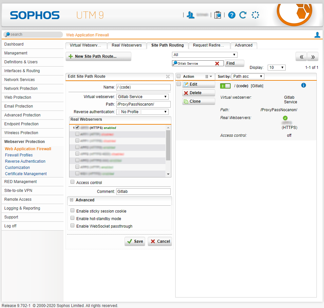The width and height of the screenshot is (324, 308).
Task: Click the Delete button
Action: [199, 93]
